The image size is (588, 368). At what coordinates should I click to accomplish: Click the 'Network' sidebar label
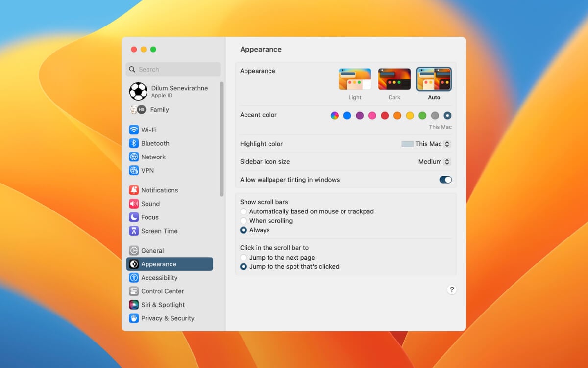[x=153, y=157]
